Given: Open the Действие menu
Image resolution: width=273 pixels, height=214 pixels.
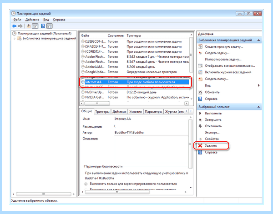Looking at the screenshot, I should (x=32, y=20).
